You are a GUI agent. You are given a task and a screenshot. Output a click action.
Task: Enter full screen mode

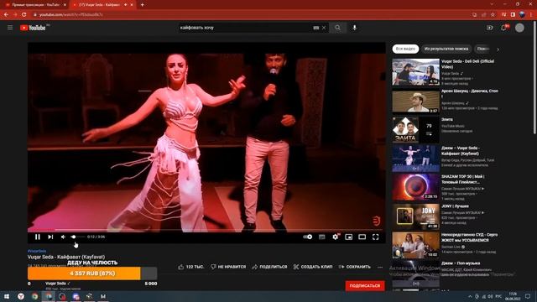[376, 237]
